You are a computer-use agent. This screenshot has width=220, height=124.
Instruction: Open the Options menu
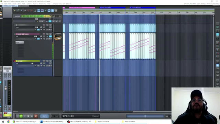coord(29,4)
